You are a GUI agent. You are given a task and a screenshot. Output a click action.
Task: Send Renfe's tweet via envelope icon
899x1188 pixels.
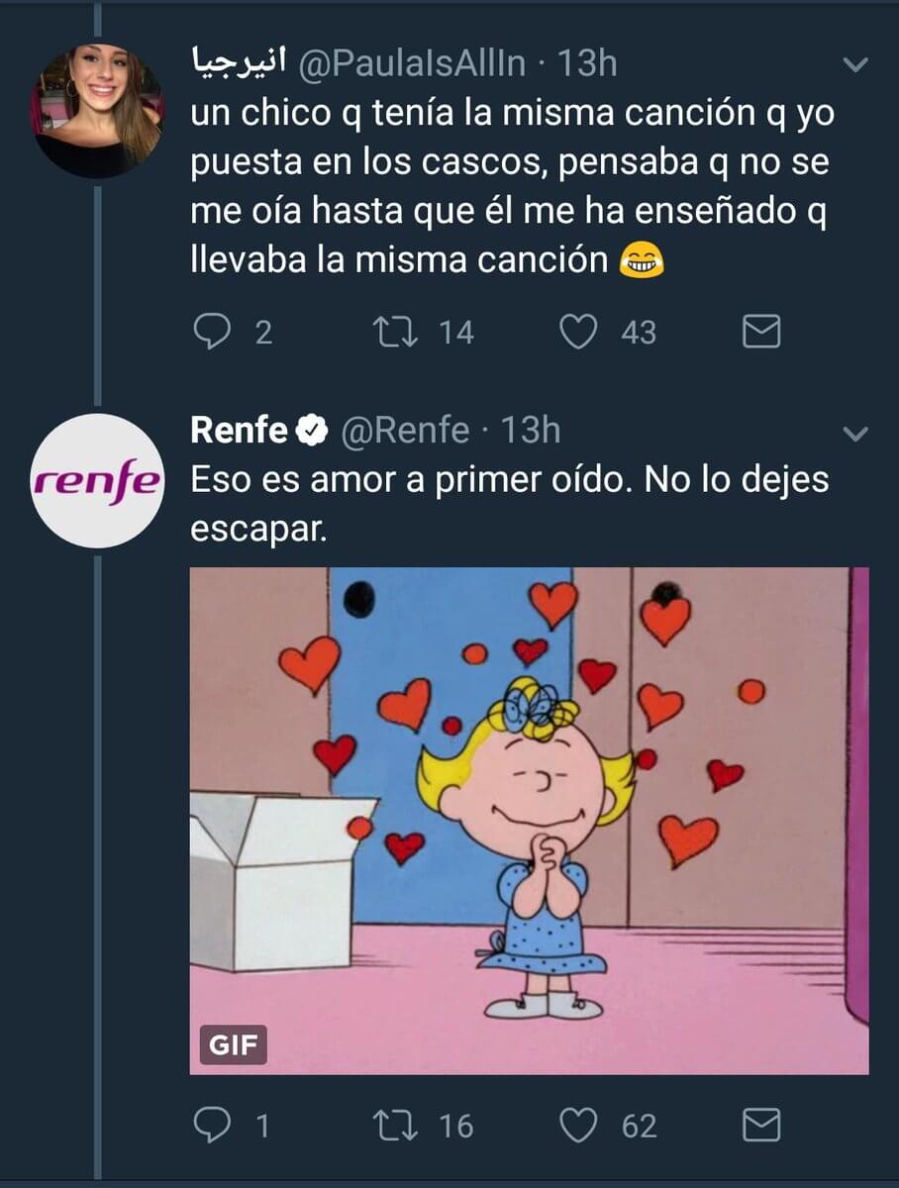760,1126
